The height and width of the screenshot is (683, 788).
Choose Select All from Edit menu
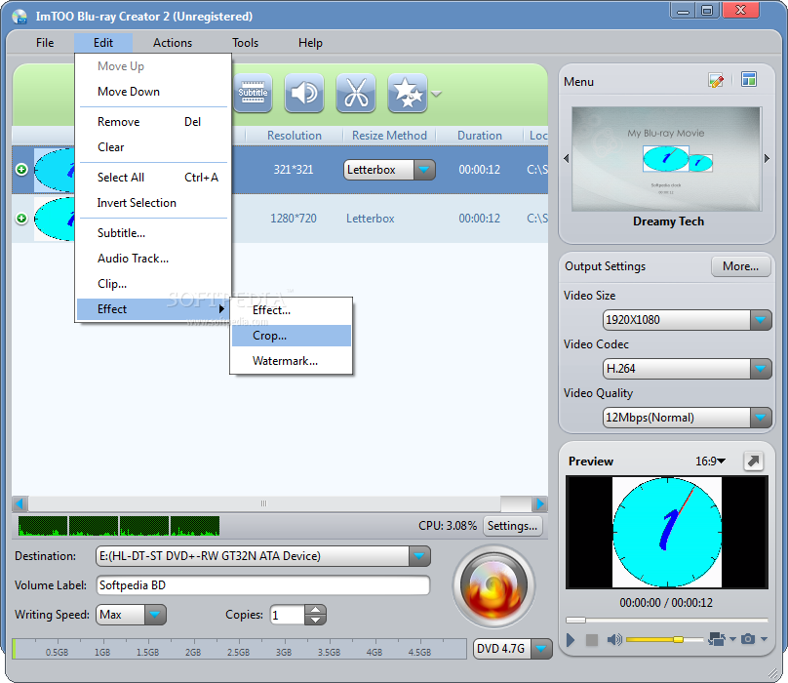tap(153, 177)
